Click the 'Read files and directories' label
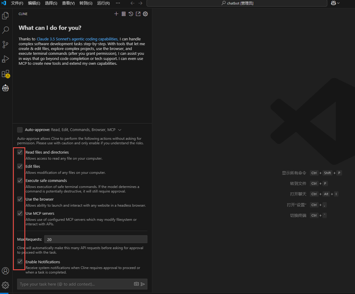 pyautogui.click(x=47, y=152)
